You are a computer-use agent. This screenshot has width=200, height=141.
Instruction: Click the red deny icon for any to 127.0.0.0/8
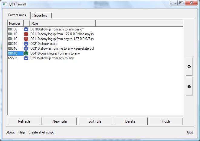coord(26,39)
